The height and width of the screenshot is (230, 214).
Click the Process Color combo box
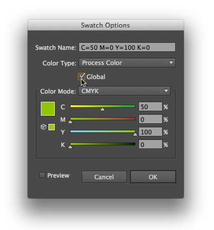pyautogui.click(x=127, y=63)
